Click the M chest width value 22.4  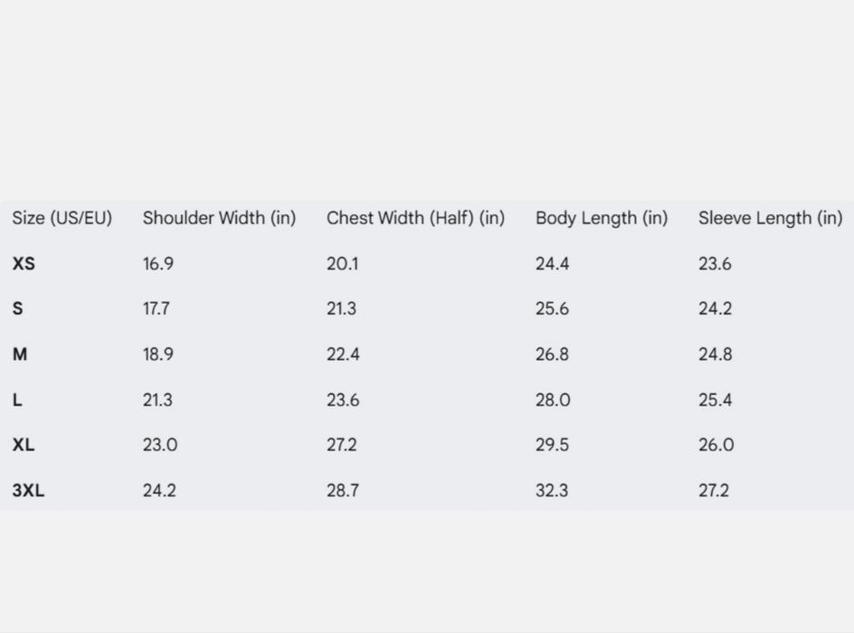343,354
